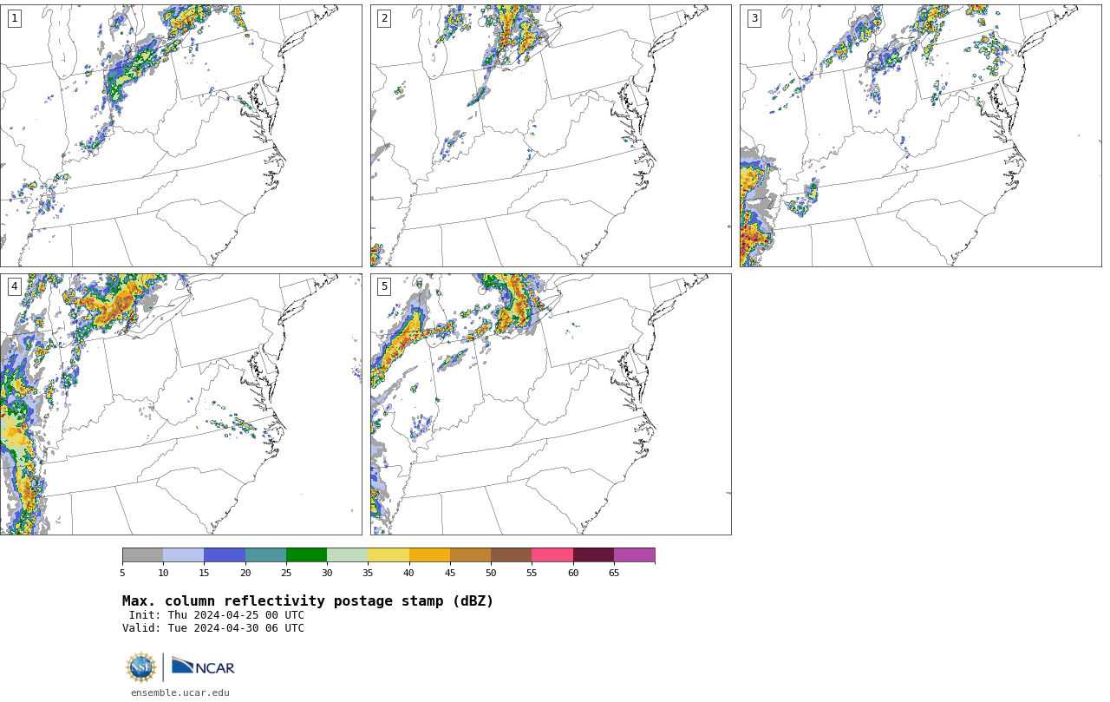The image size is (1110, 702).
Task: Click the colorbar tick label 5
Action: pyautogui.click(x=122, y=573)
